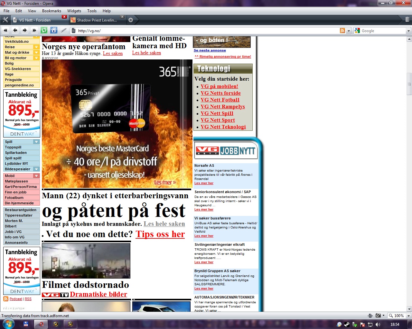
Task: Click the orange RSS icon beside Podcast
Action: (6, 299)
